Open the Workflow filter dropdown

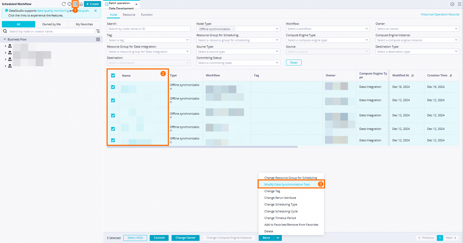pyautogui.click(x=328, y=29)
